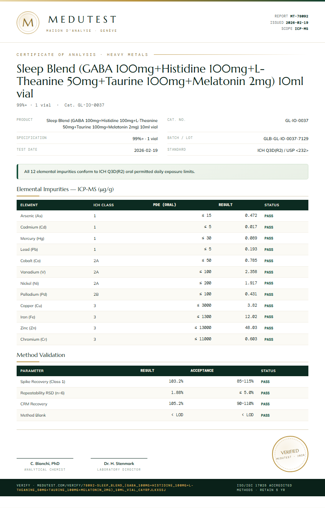
Task: Click Method Validation section heading
Action: pos(41,355)
